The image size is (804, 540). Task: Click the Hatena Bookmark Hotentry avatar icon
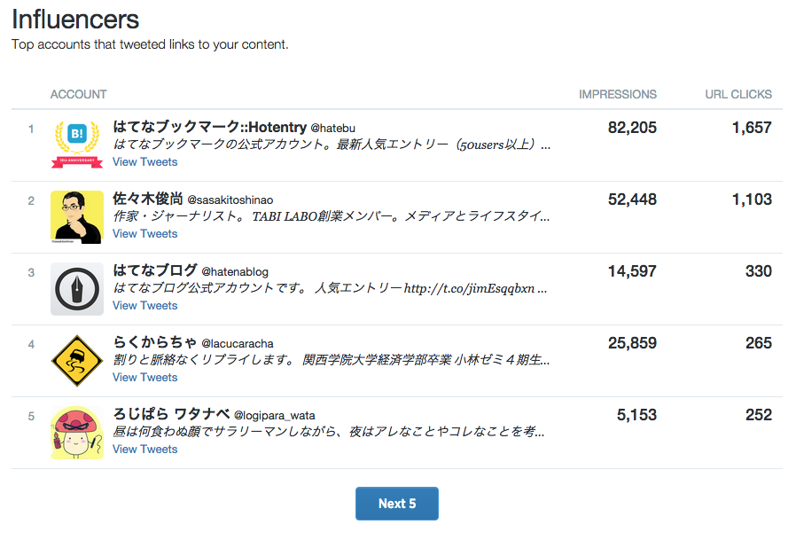(77, 145)
